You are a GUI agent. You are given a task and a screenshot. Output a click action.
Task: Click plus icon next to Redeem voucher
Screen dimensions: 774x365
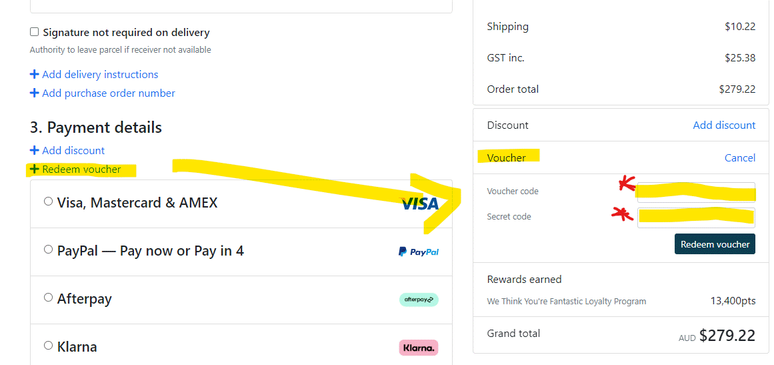point(35,169)
